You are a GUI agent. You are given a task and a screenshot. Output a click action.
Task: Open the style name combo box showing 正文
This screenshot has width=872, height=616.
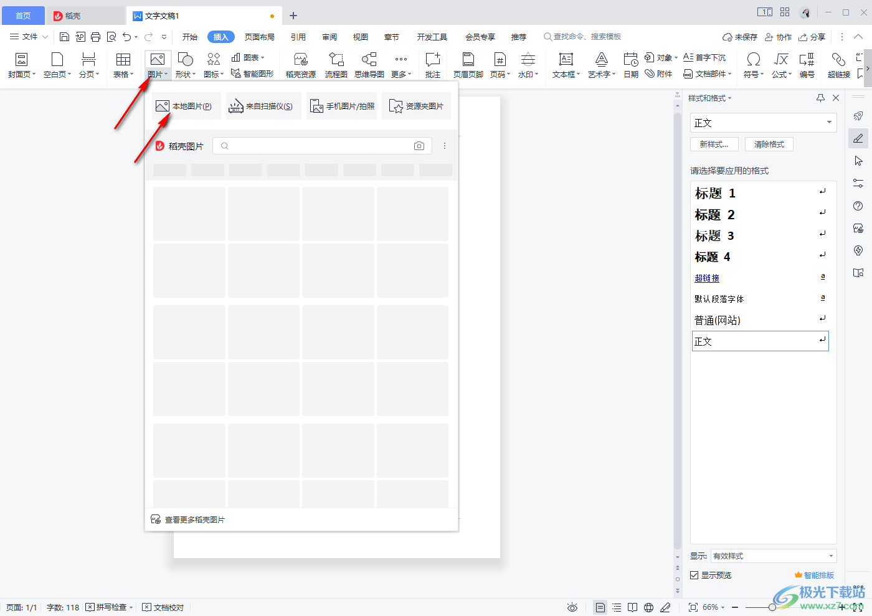(763, 123)
